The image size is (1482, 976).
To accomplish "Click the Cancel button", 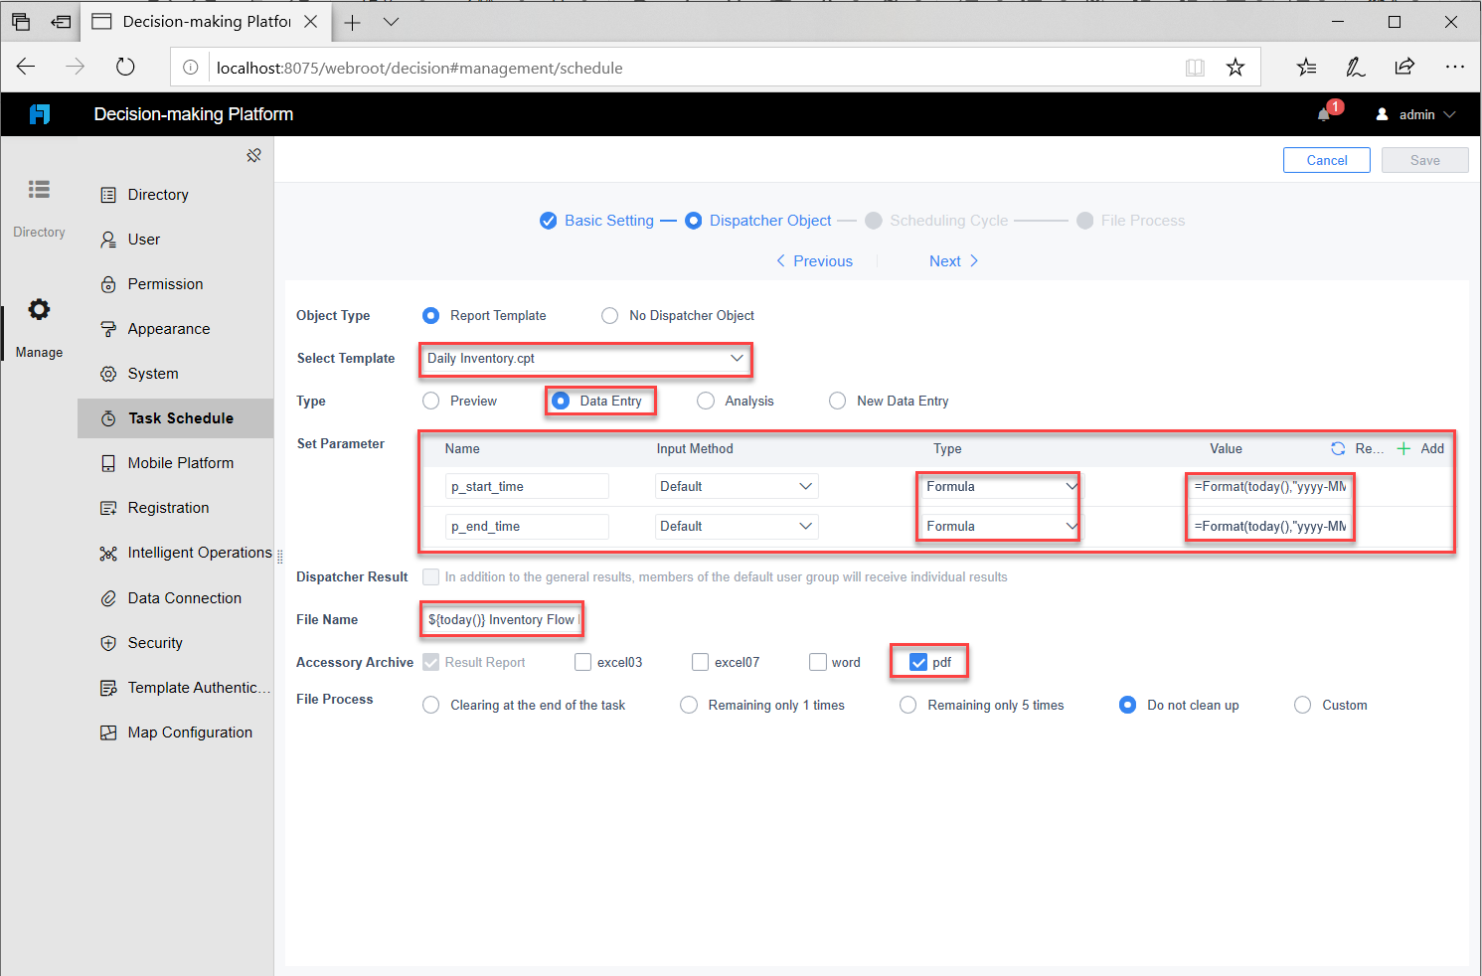I will coord(1326,160).
